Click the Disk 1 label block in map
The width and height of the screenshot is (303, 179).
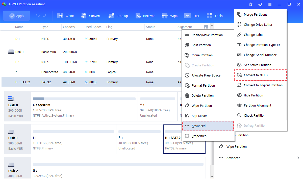coord(17,139)
